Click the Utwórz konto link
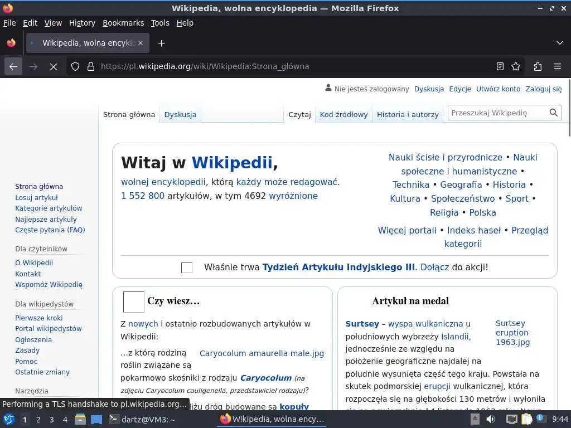 [498, 89]
